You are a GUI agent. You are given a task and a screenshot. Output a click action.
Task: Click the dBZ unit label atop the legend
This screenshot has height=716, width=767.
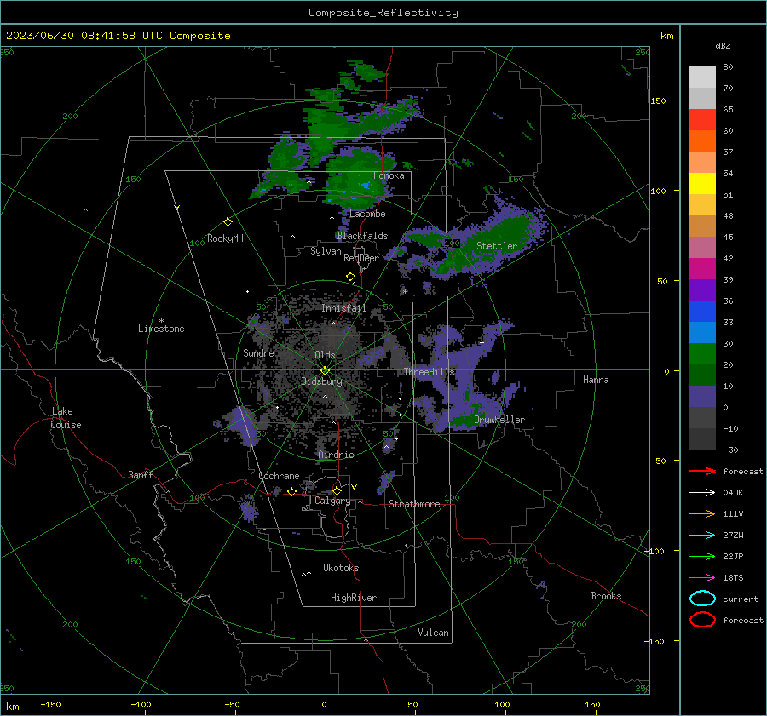point(723,45)
